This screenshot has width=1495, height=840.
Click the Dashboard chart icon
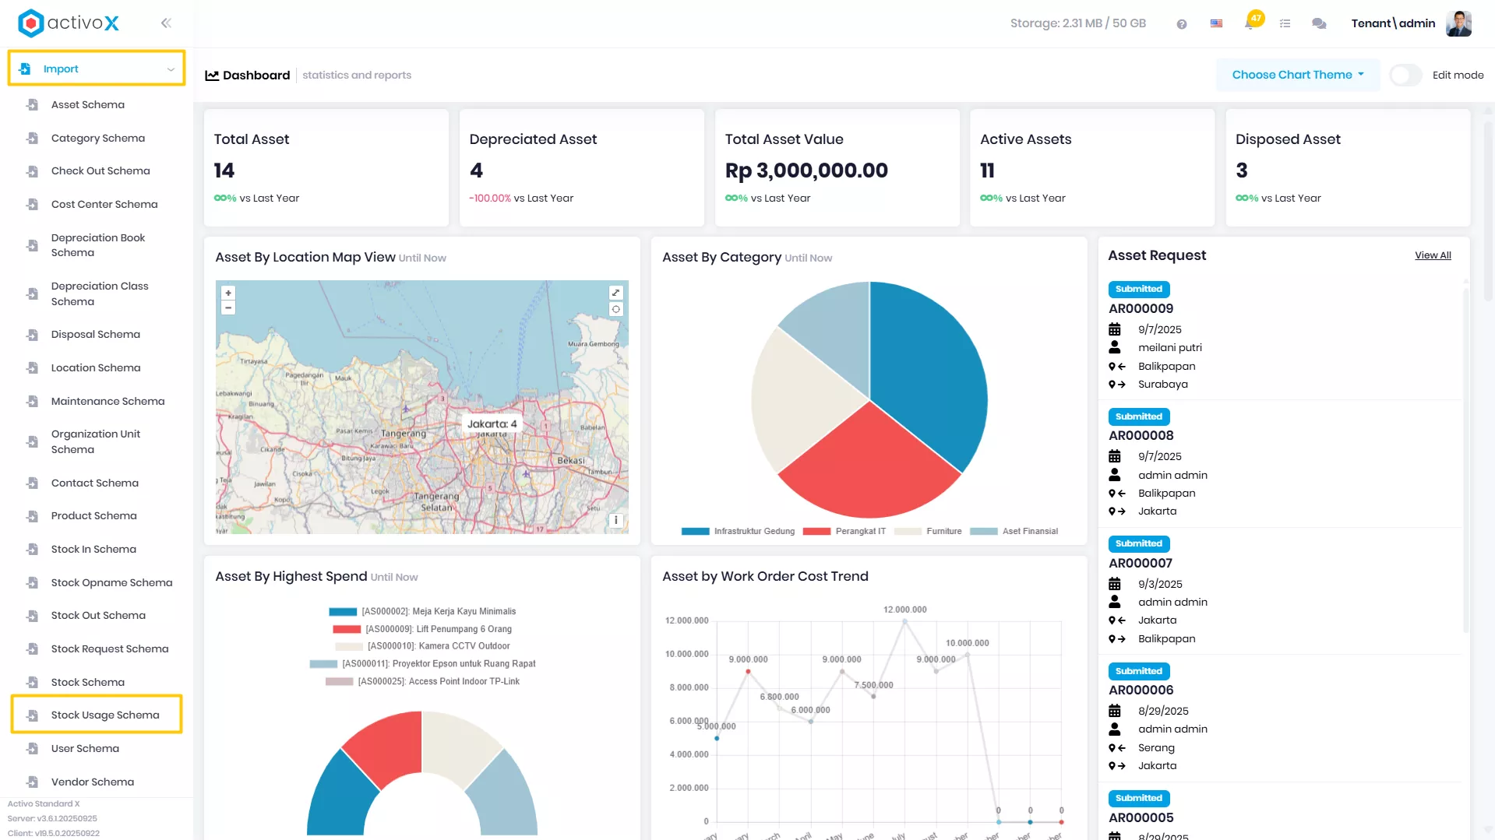[x=212, y=76]
